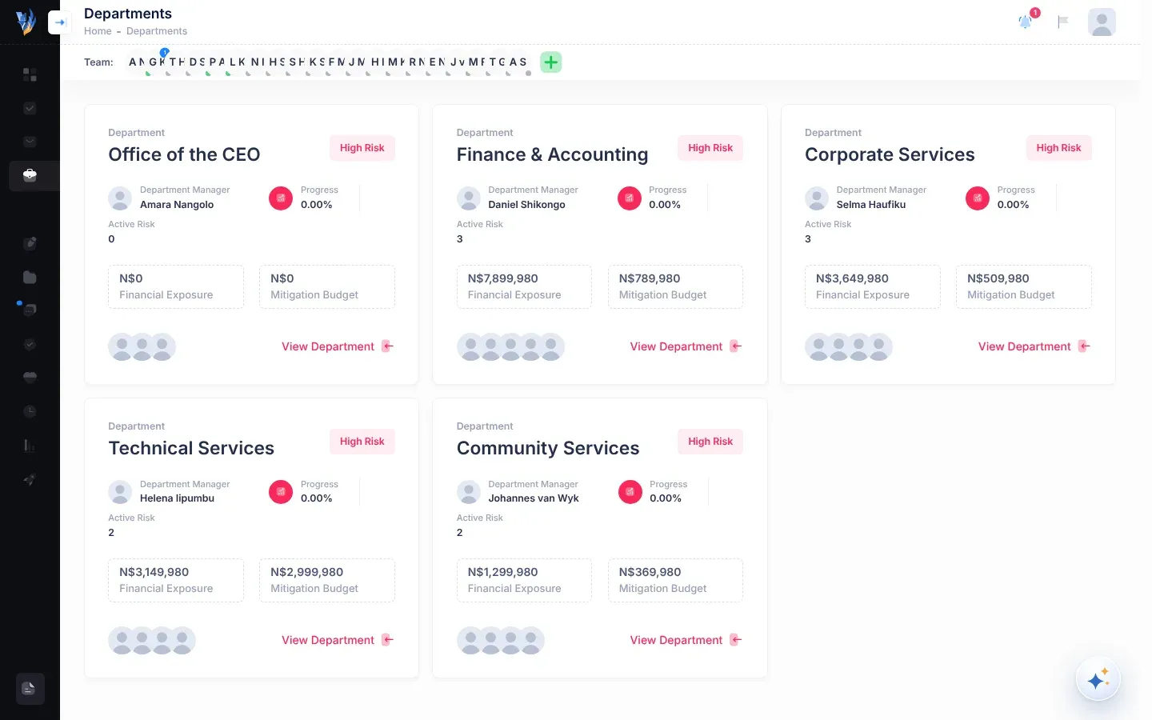
Task: Open the AI sparkle assistant button
Action: pyautogui.click(x=1098, y=679)
